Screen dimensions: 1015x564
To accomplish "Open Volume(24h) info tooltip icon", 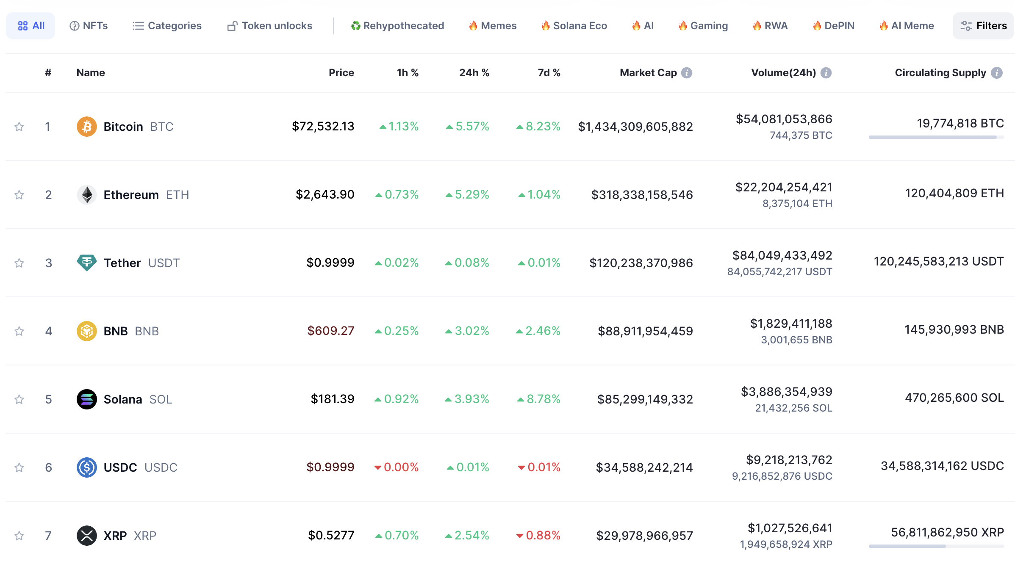I will tap(826, 73).
